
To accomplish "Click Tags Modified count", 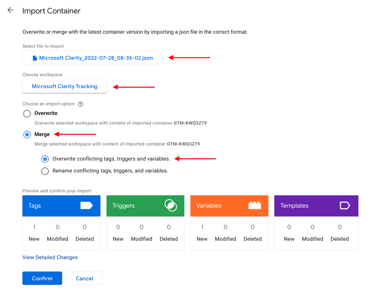I will click(57, 227).
